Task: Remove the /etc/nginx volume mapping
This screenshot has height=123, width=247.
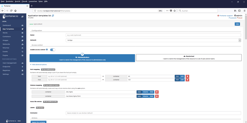Action: 157,92
